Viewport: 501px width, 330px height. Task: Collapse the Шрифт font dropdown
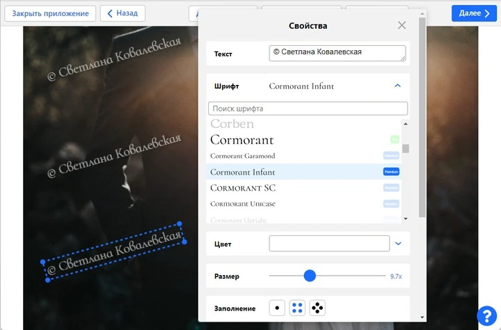pos(397,86)
